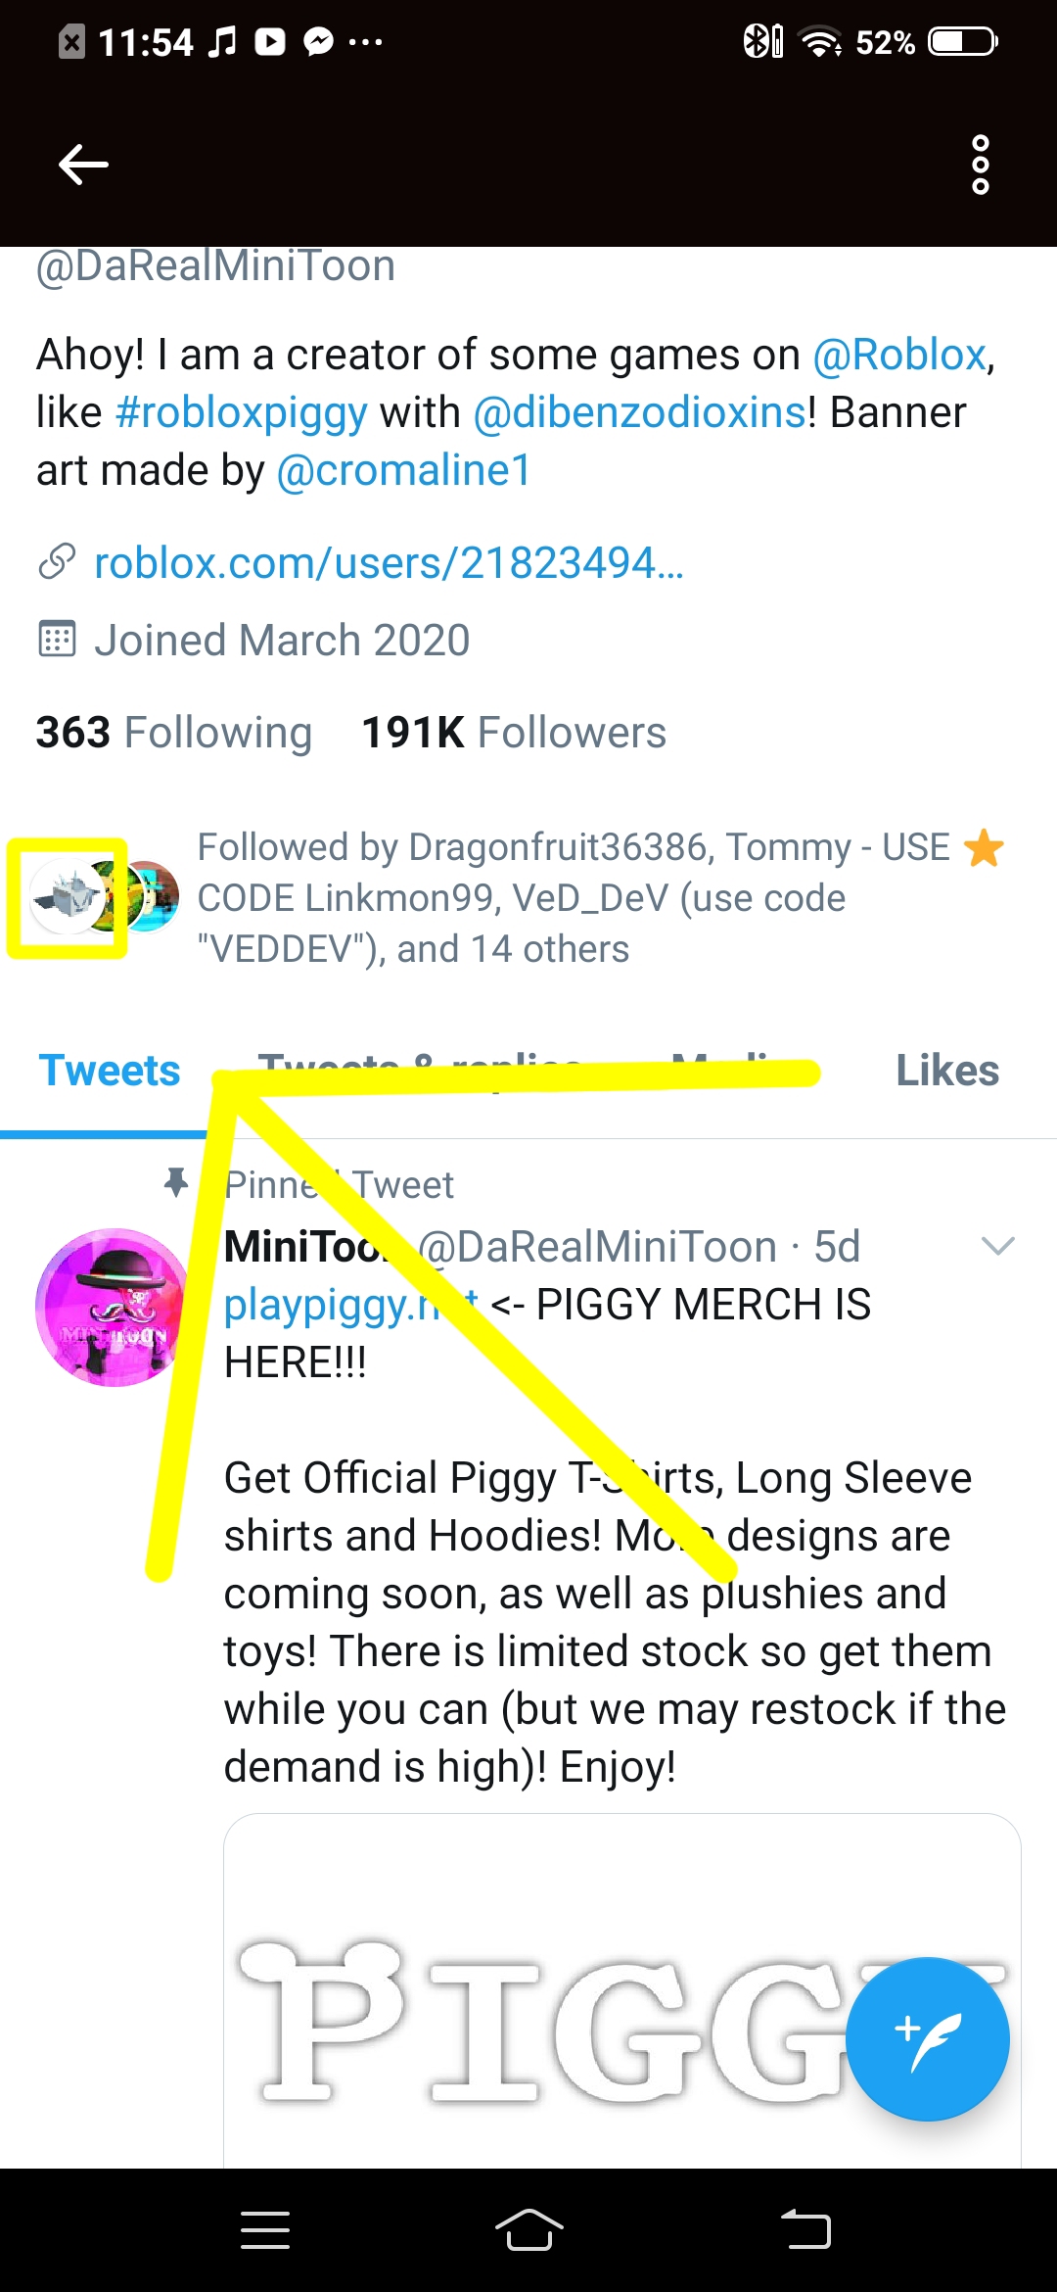This screenshot has height=2292, width=1057.
Task: View the 363 Following list
Action: (174, 733)
